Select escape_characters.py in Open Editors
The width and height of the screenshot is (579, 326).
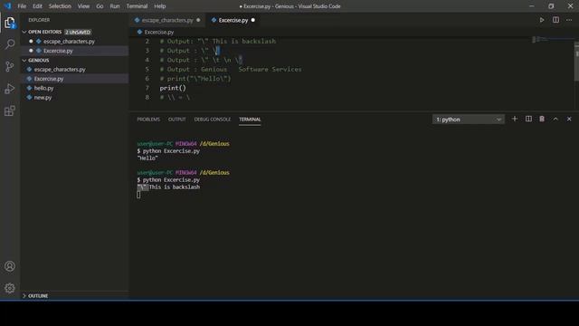click(69, 42)
